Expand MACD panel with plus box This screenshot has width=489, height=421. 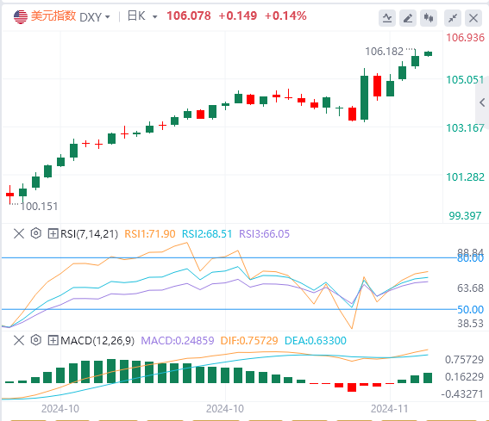tap(53, 340)
